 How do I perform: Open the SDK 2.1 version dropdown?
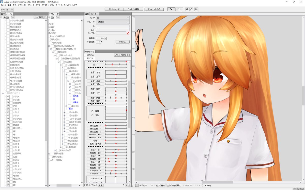pos(7,10)
